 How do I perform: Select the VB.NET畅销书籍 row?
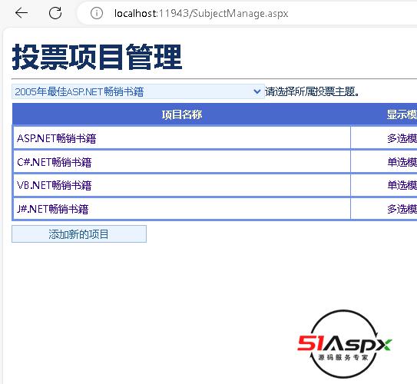[x=214, y=185]
